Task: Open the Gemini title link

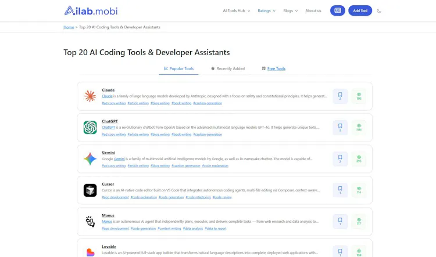Action: 109,153
